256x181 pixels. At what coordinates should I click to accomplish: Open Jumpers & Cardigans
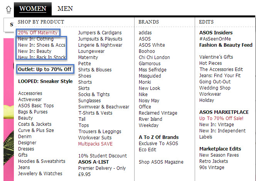pyautogui.click(x=100, y=33)
